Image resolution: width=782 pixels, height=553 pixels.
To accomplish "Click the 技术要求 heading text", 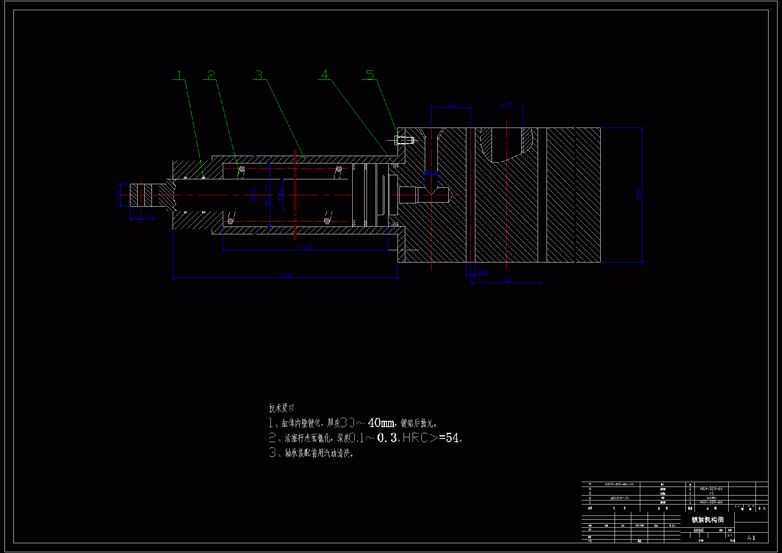I will (x=281, y=408).
